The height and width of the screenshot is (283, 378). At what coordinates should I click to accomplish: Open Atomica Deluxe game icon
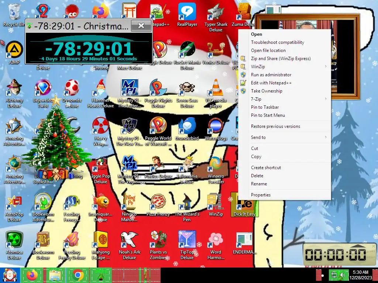point(14,245)
